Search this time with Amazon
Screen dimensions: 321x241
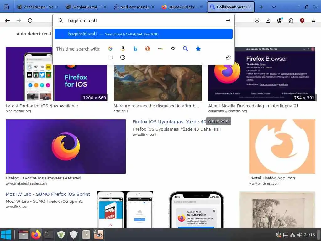123,49
